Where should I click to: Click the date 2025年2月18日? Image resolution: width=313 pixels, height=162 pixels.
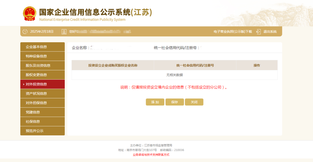coord(42,32)
